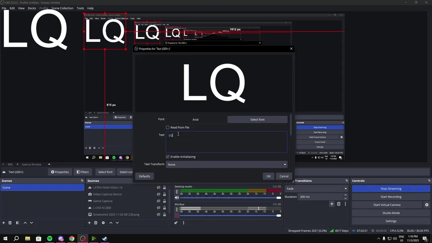This screenshot has width=432, height=243.
Task: Move source down arrow in Sources dock
Action: coord(117,223)
